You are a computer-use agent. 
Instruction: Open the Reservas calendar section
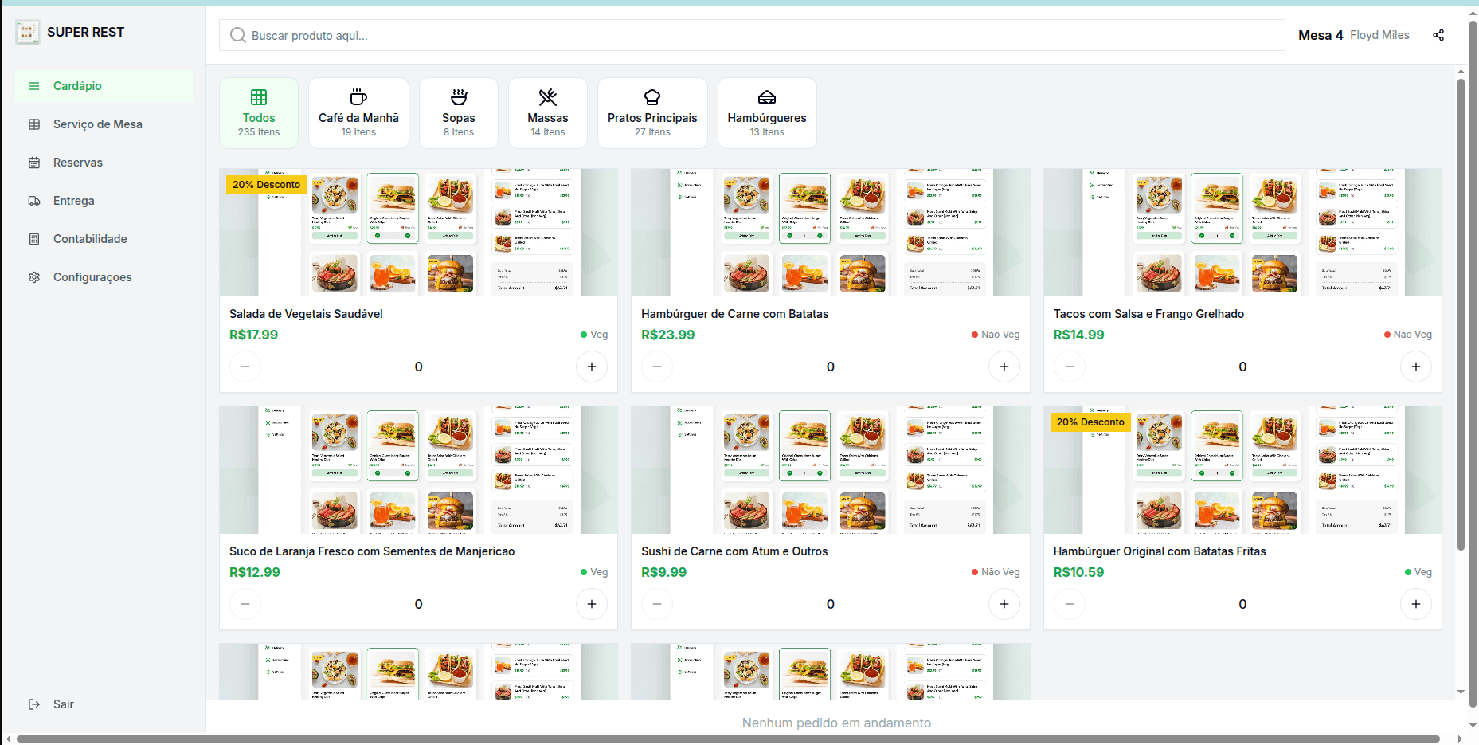click(77, 163)
